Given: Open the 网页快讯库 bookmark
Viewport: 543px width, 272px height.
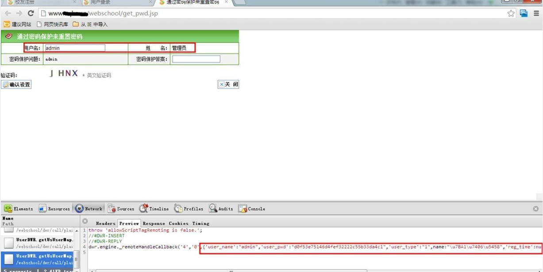Looking at the screenshot, I should (53, 24).
